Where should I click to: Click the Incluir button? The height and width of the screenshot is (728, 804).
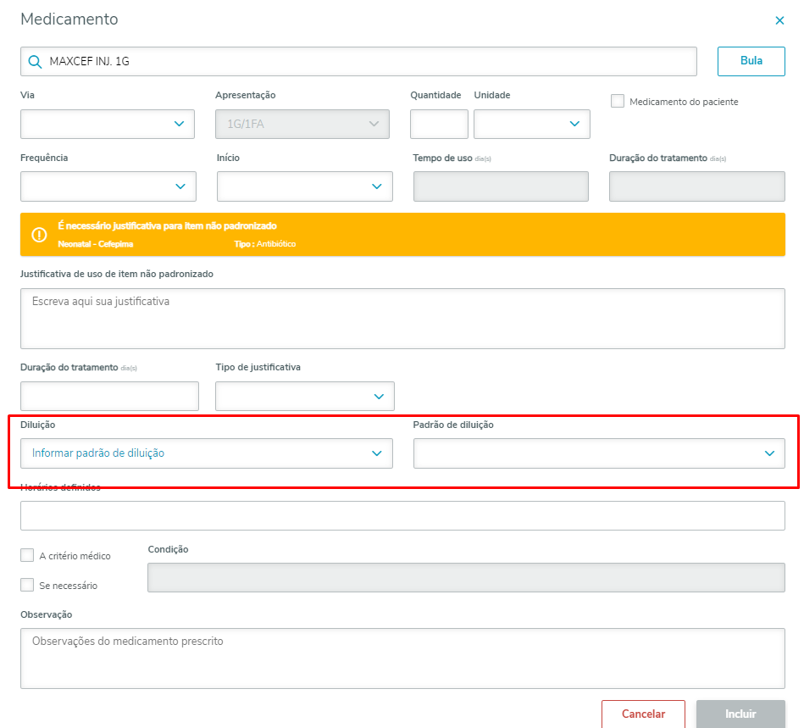[740, 714]
